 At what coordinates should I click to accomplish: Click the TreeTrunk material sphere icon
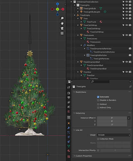click(x=101, y=22)
